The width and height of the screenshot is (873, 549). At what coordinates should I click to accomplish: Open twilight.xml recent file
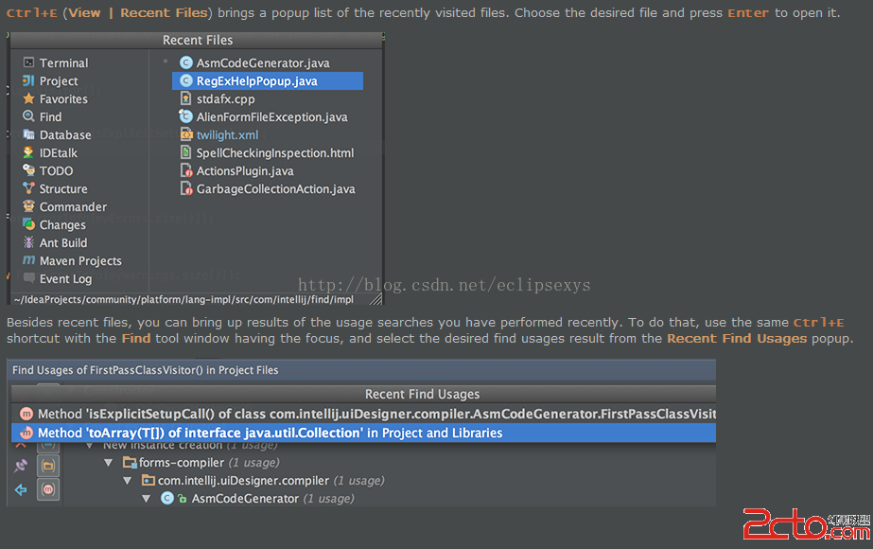(219, 134)
